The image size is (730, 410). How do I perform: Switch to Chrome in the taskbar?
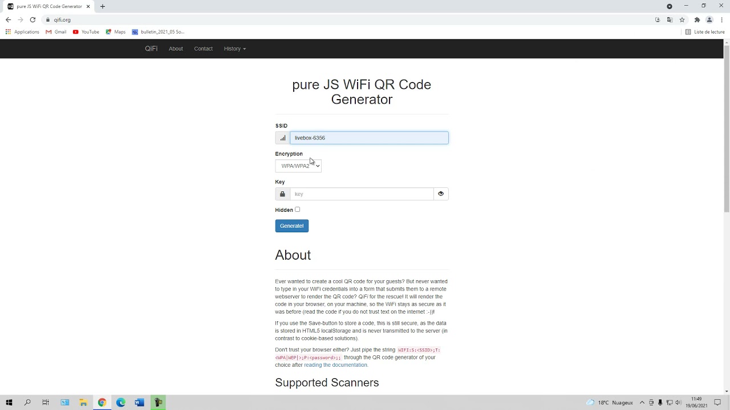pyautogui.click(x=102, y=403)
